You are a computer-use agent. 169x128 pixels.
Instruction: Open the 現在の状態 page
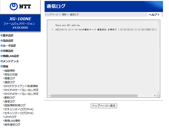11,74
